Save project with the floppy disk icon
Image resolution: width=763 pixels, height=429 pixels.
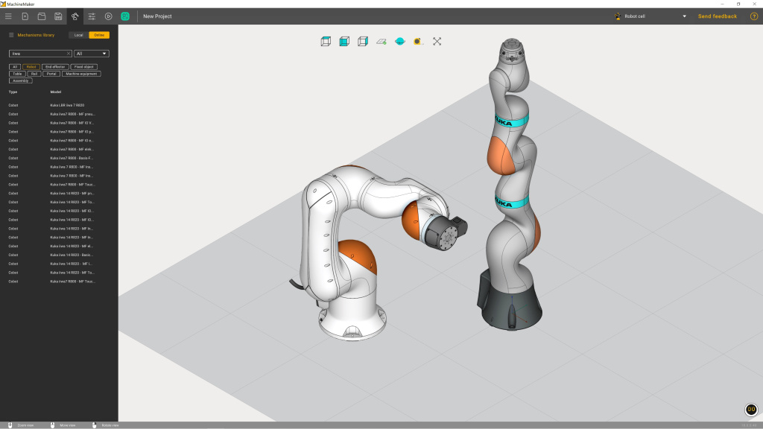58,16
